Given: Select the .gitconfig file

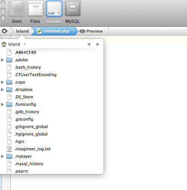Looking at the screenshot, I should pyautogui.click(x=52, y=119).
